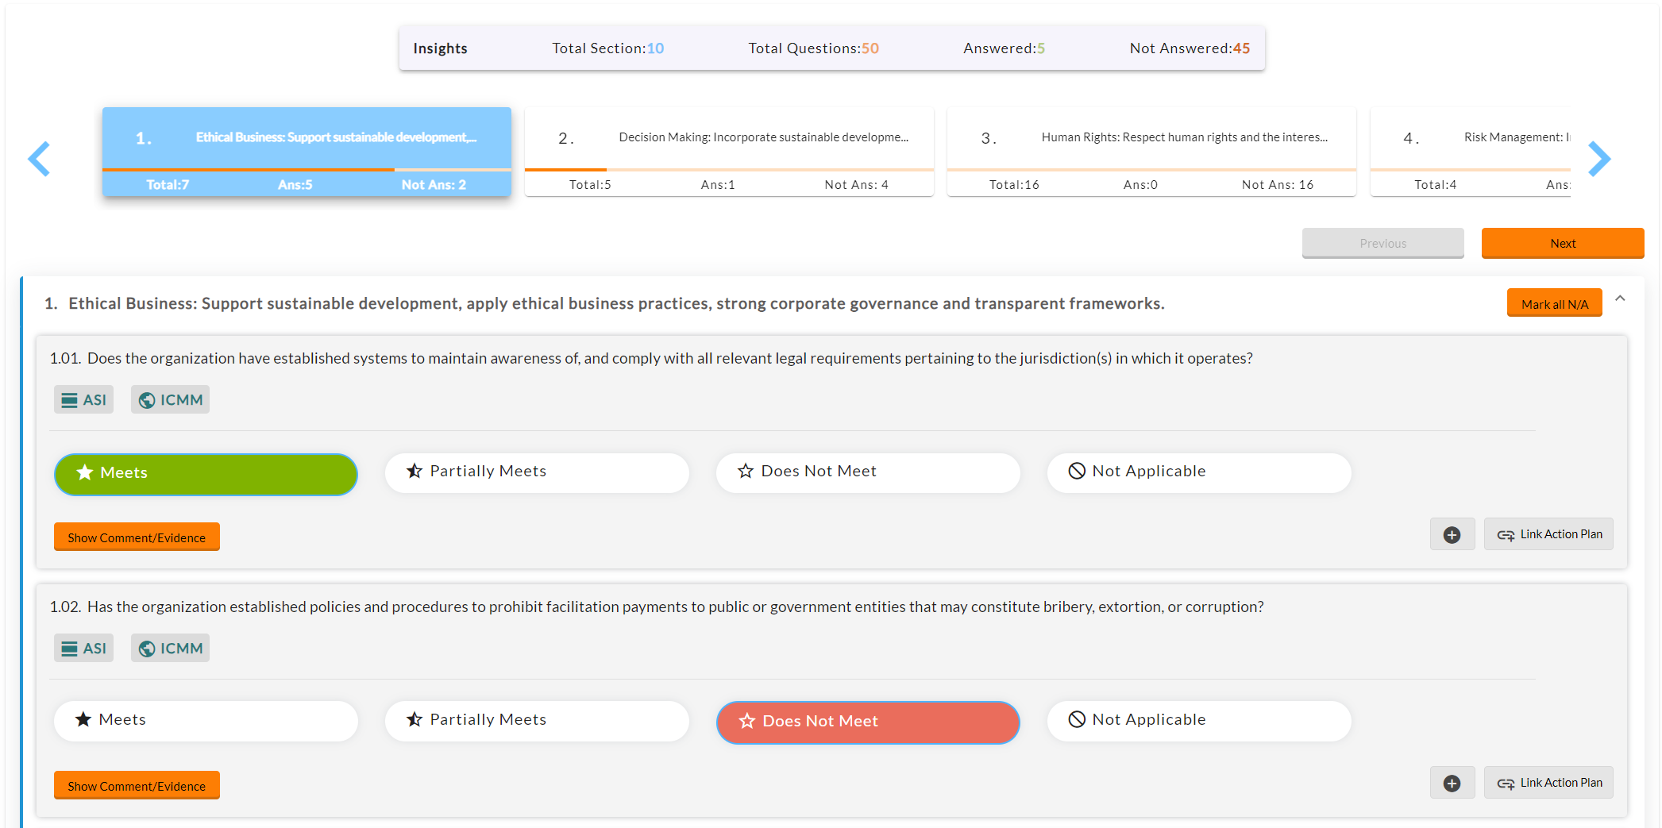Click the plus icon for question 1.01

(x=1452, y=534)
